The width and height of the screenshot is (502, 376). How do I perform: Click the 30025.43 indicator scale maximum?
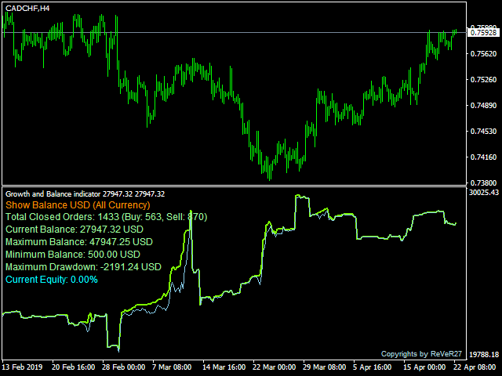point(484,193)
